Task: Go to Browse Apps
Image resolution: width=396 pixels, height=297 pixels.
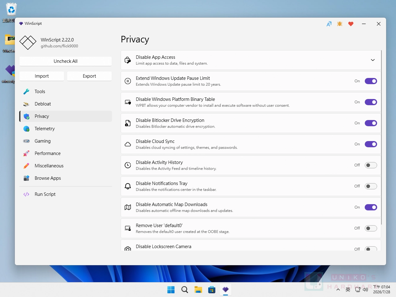Action: (66, 178)
